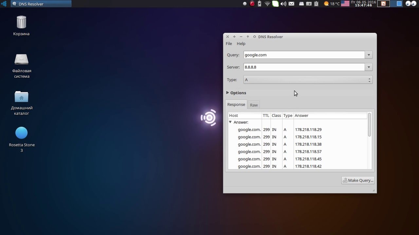Select DNS Resolver task in the top panel
The width and height of the screenshot is (419, 235).
click(x=41, y=4)
